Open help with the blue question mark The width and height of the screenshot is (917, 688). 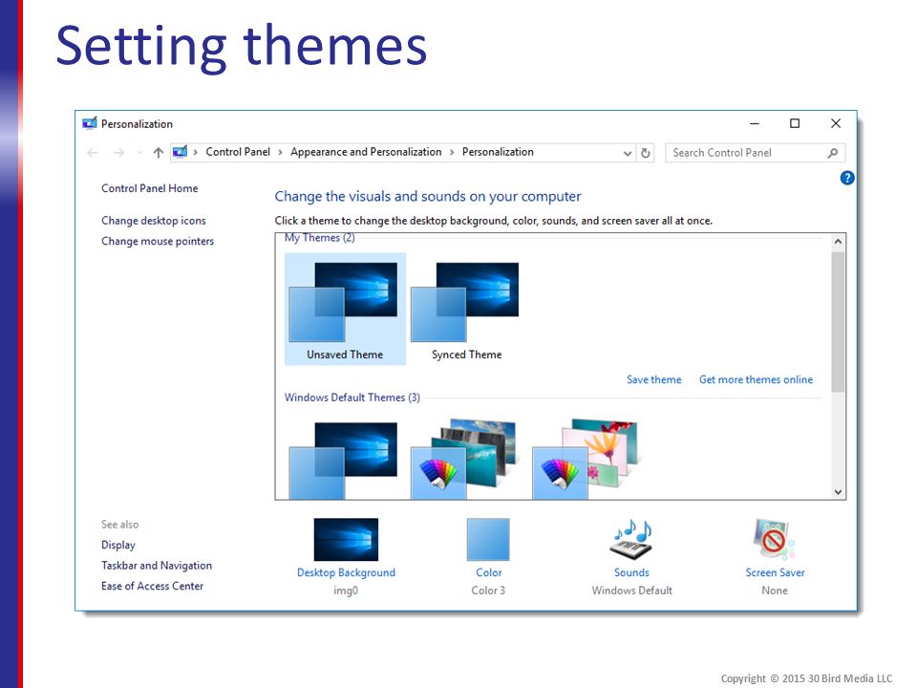pyautogui.click(x=847, y=178)
